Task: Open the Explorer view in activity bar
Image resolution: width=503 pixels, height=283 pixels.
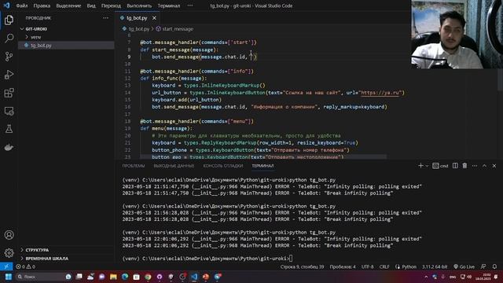Action: pos(9,20)
